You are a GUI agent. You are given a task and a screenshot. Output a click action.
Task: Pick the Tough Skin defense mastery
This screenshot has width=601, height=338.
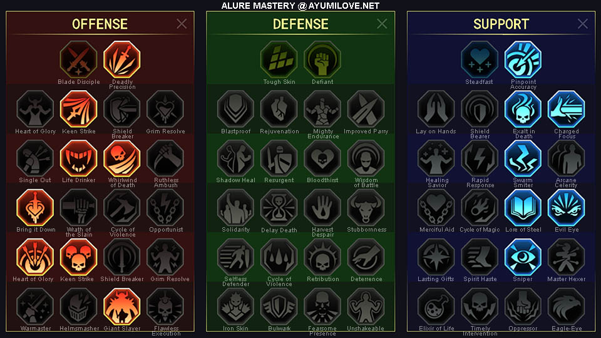pos(279,59)
